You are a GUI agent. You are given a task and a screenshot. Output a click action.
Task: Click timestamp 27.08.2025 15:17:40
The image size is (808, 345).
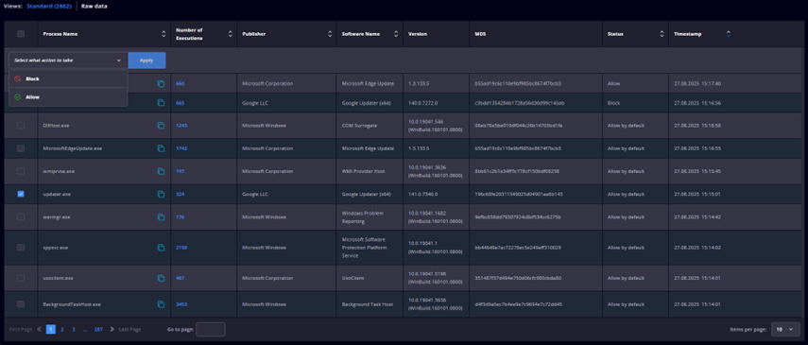point(697,83)
